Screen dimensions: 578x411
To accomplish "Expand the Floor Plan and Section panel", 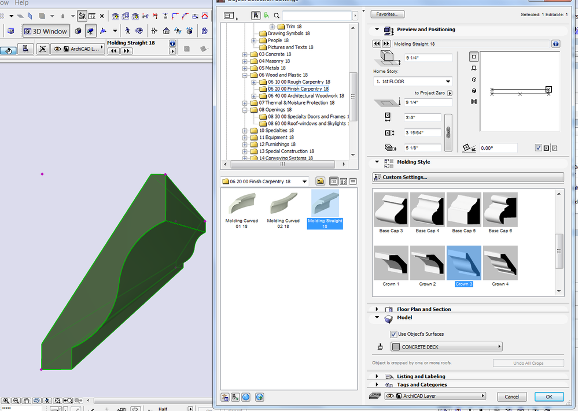I will 377,309.
